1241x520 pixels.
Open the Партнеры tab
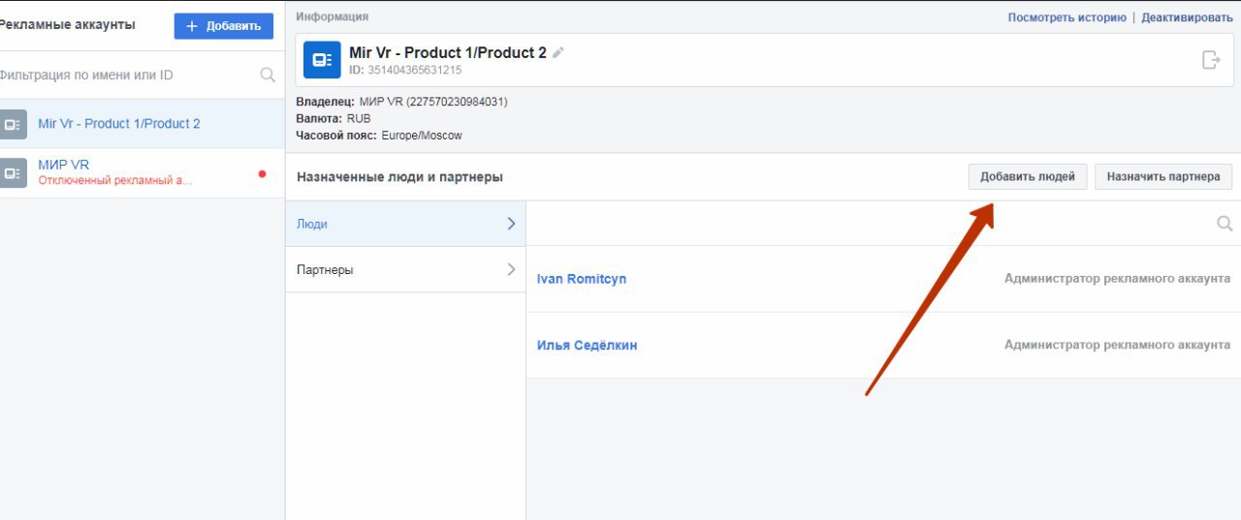pos(405,270)
